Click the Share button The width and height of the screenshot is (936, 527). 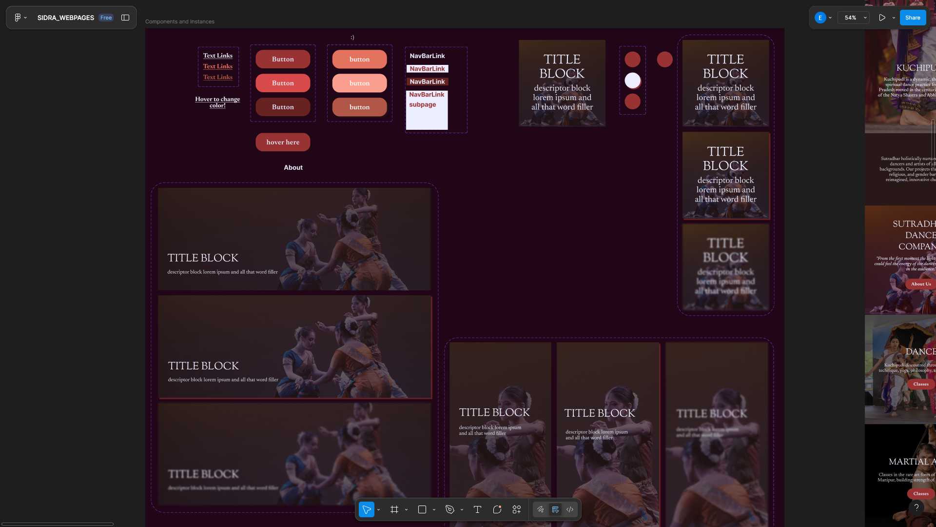913,18
